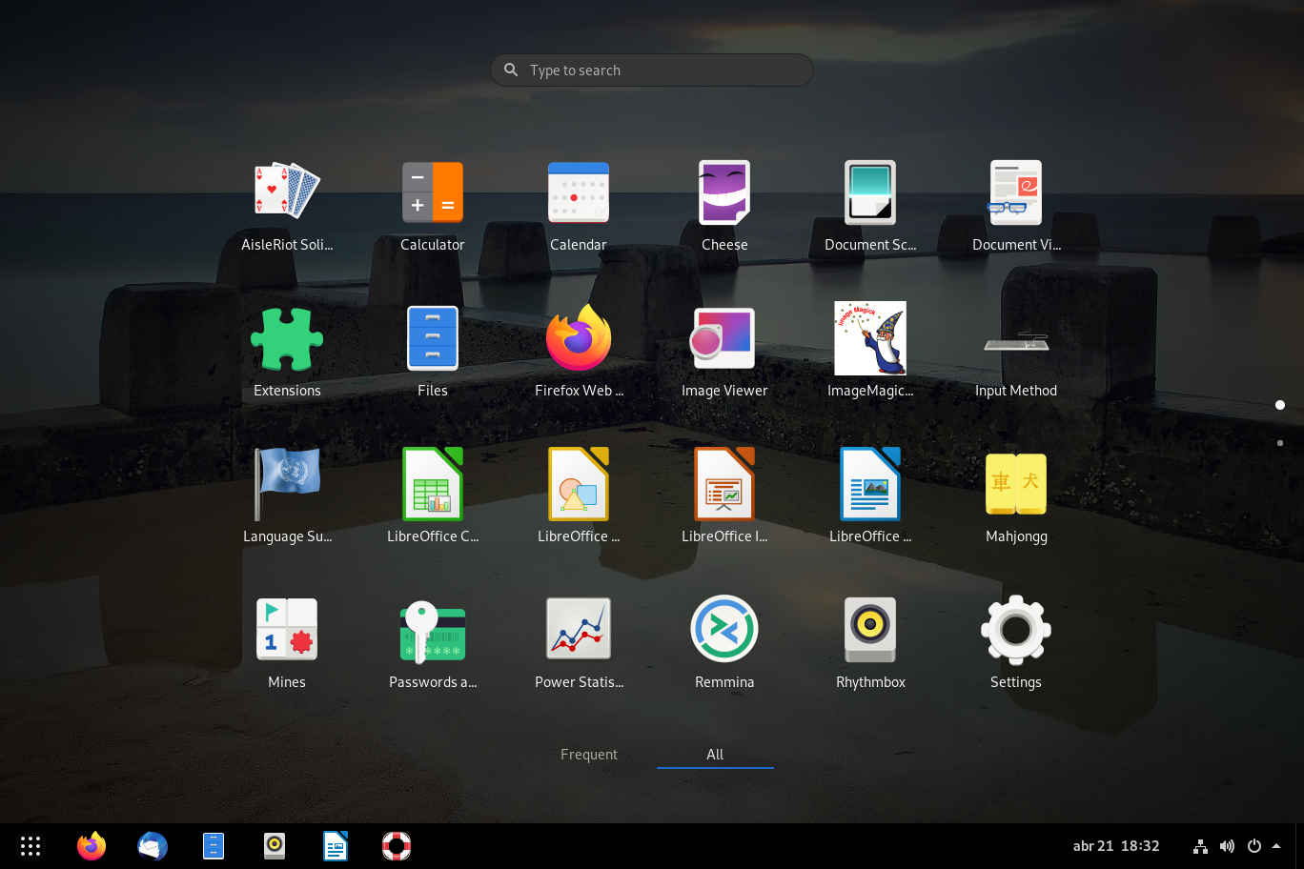
Task: Launch Firefox Web Browser from app grid
Action: pyautogui.click(x=579, y=338)
